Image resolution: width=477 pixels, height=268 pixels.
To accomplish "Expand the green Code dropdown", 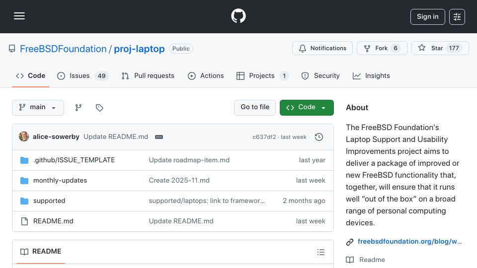I will point(307,108).
